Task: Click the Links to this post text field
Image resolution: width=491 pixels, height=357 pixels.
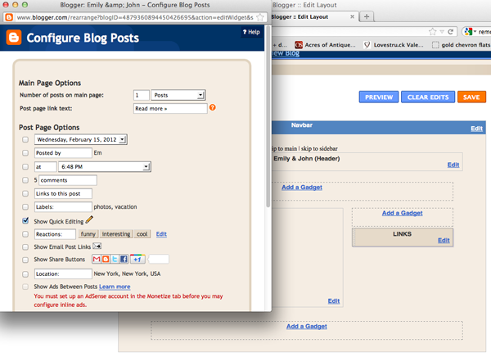Action: click(x=63, y=194)
